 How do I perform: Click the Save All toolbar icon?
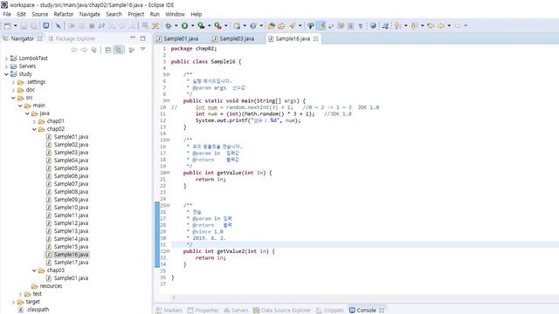[x=34, y=25]
